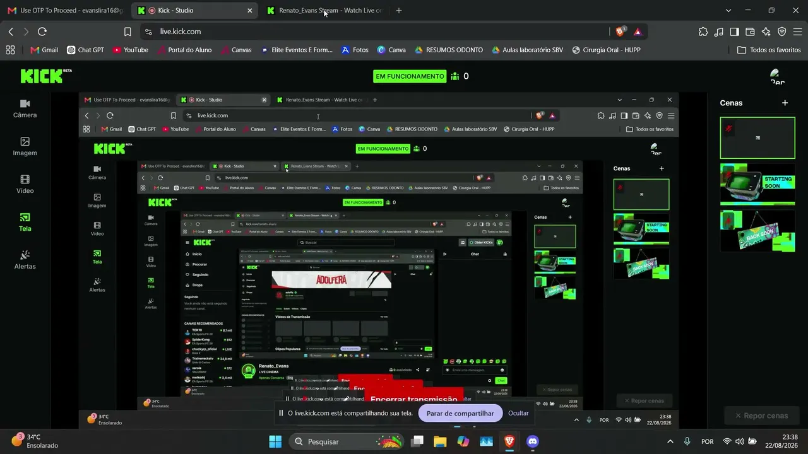Open the RESUMOS ODONTO bookmark
This screenshot has width=808, height=454.
point(449,50)
